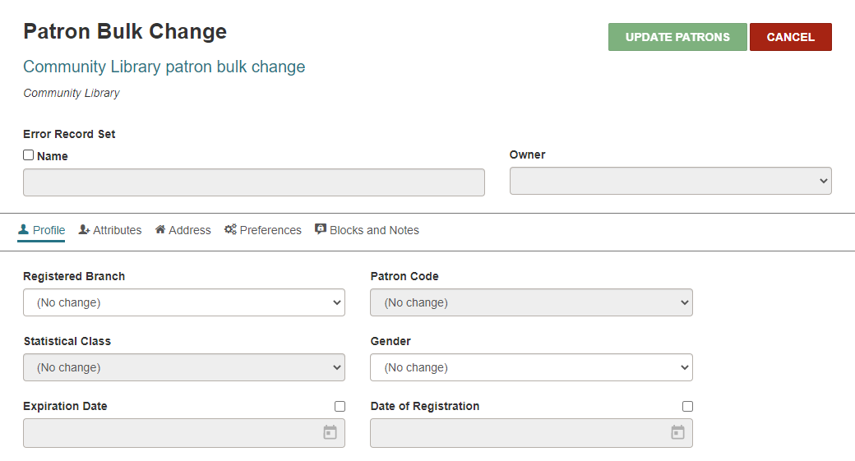Click the Profile tab person icon
Screen dimensions: 855x461
tap(23, 229)
